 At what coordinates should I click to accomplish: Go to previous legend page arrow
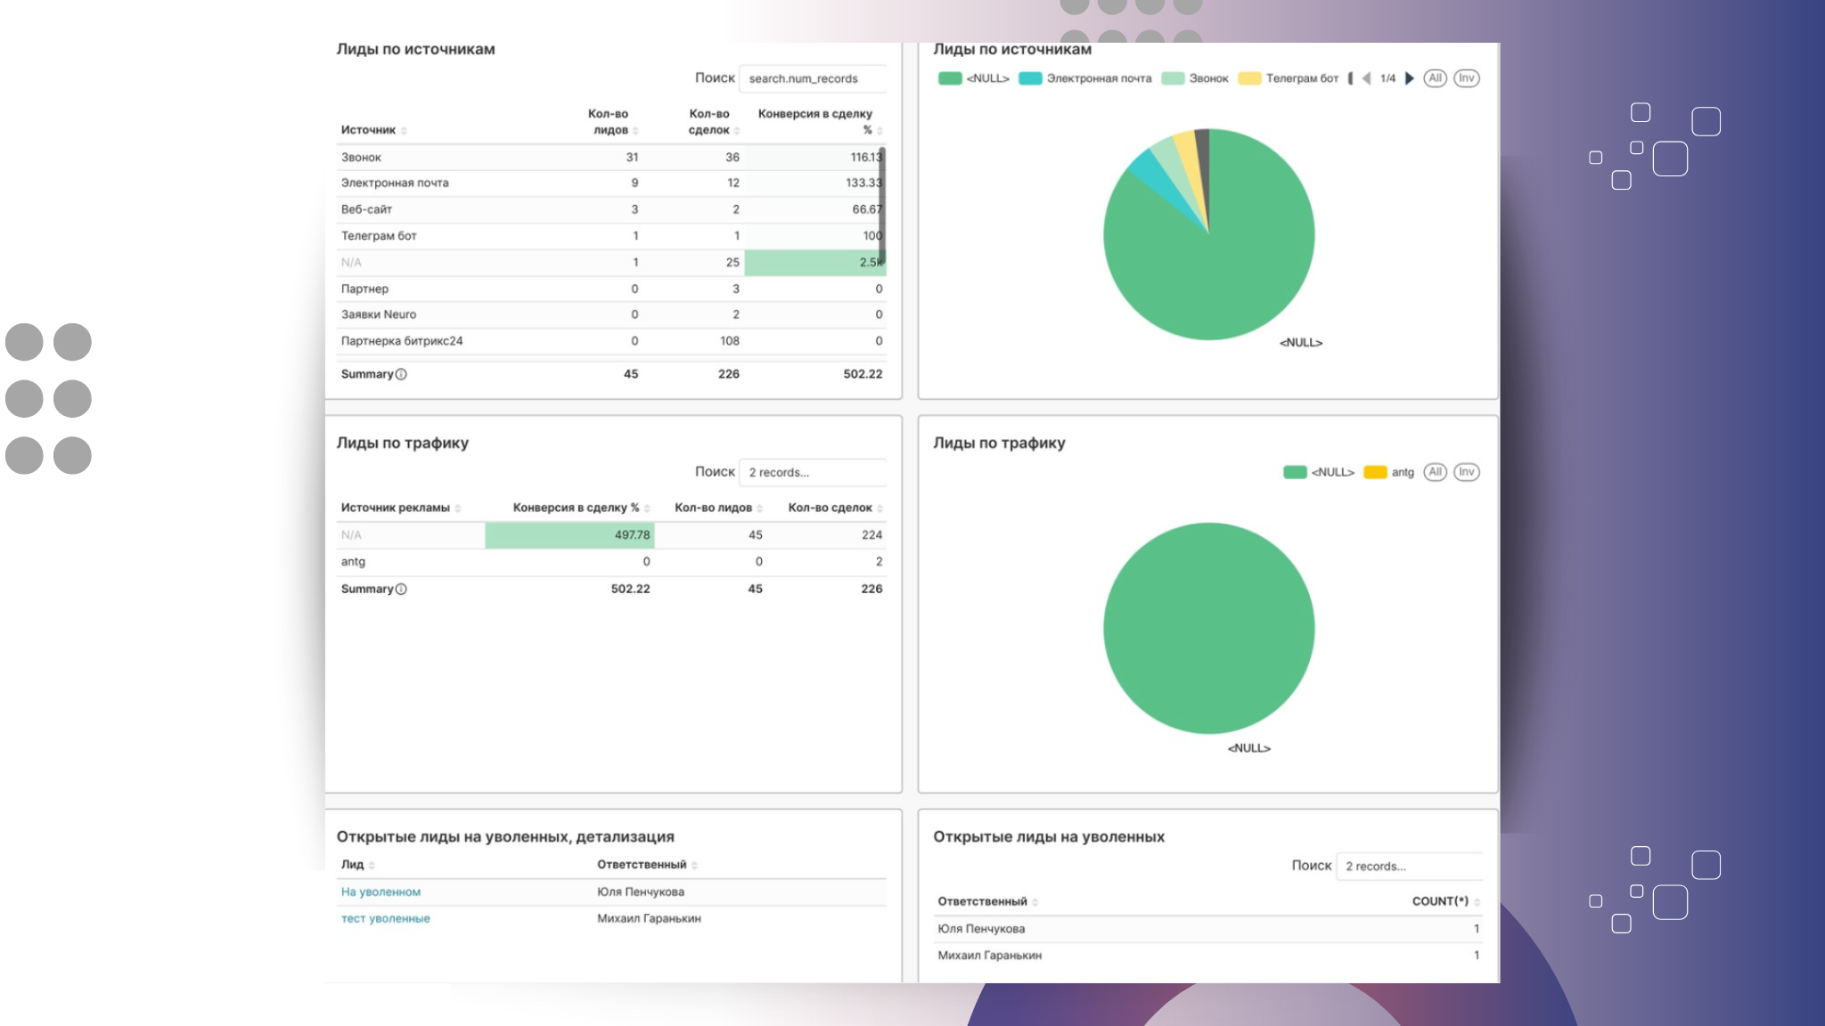tap(1366, 78)
